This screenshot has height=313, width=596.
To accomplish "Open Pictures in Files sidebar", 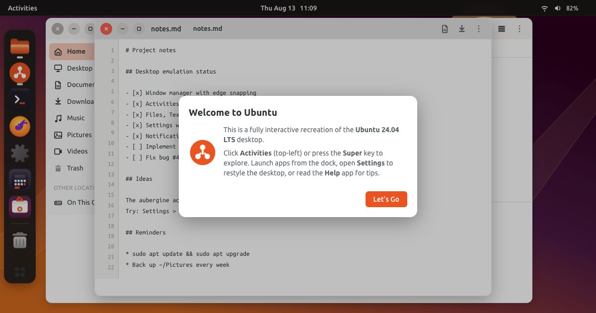I will [x=72, y=135].
